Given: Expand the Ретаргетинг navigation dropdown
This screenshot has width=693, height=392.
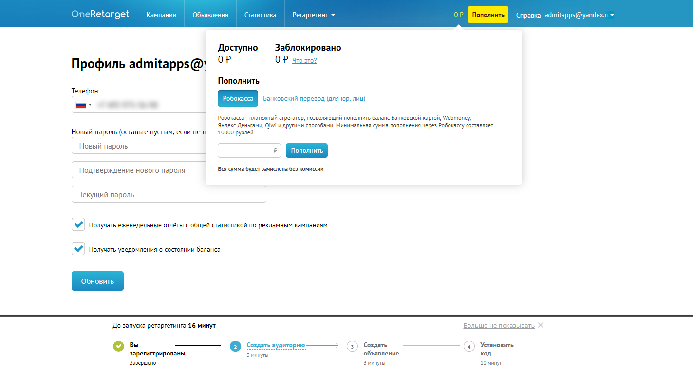Looking at the screenshot, I should click(314, 14).
